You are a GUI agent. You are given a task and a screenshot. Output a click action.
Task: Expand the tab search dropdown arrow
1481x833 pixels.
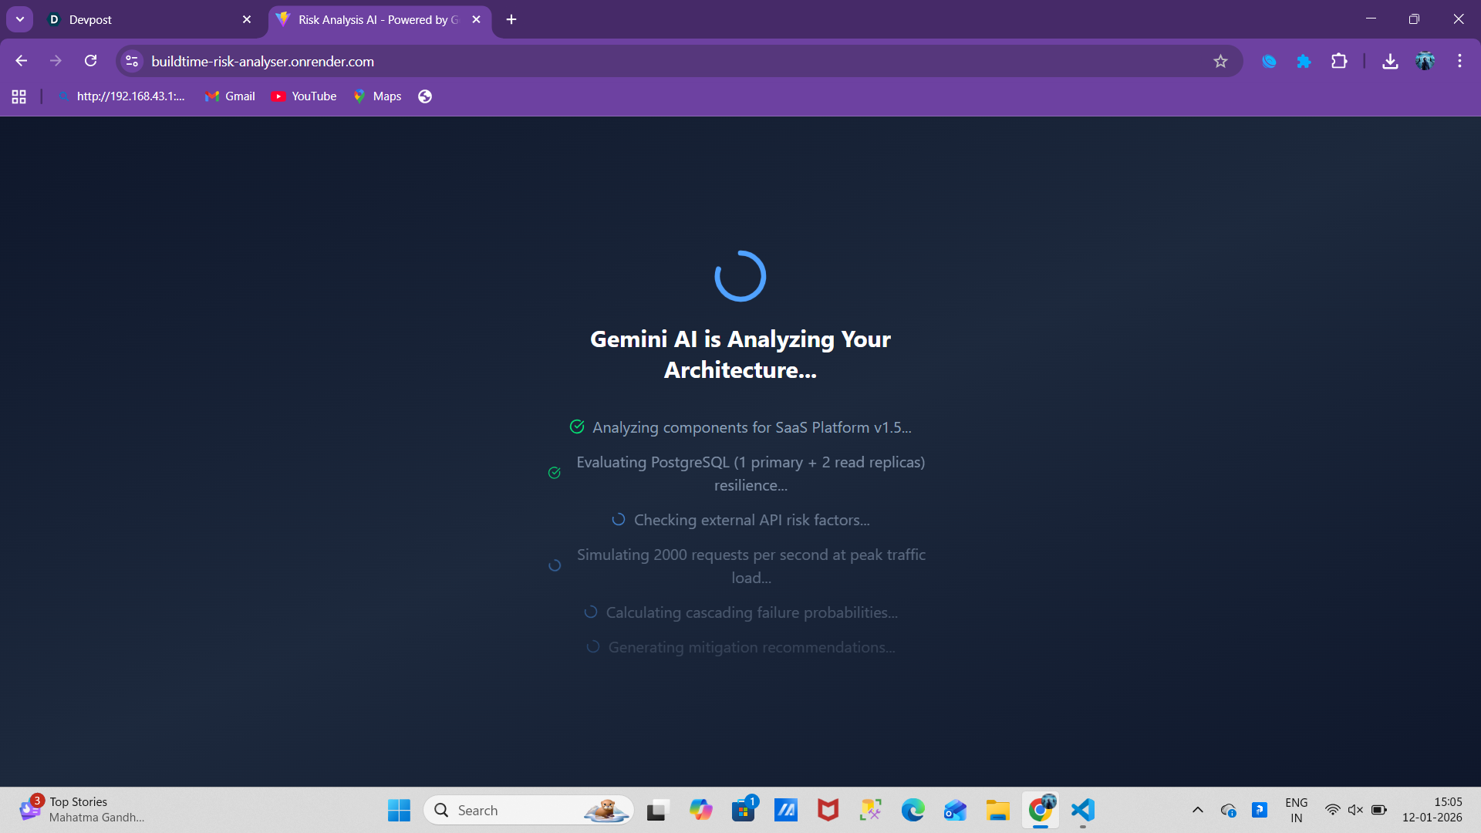point(20,19)
